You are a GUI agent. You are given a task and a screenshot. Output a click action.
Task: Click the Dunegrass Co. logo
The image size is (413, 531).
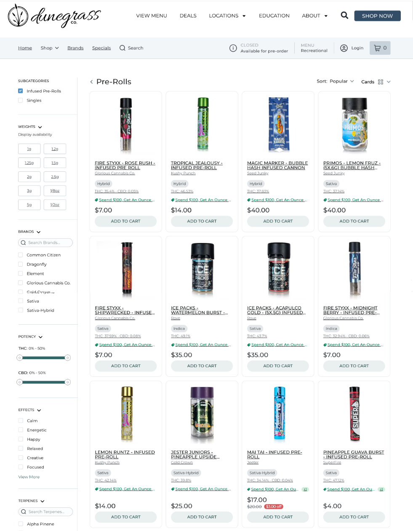(54, 16)
